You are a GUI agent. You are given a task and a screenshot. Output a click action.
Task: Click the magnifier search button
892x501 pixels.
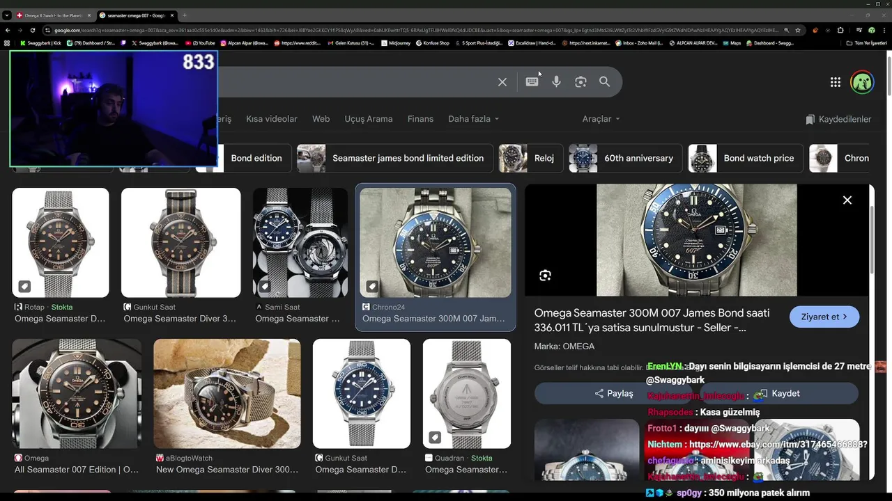(x=604, y=82)
